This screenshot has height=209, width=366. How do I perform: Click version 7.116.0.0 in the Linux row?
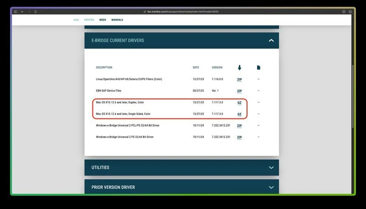point(217,79)
